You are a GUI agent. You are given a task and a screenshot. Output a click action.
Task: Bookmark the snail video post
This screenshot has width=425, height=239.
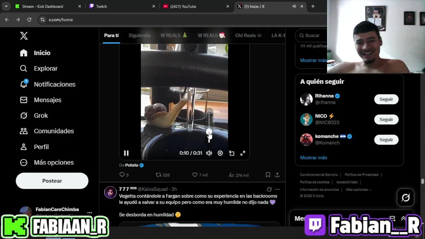pyautogui.click(x=268, y=175)
